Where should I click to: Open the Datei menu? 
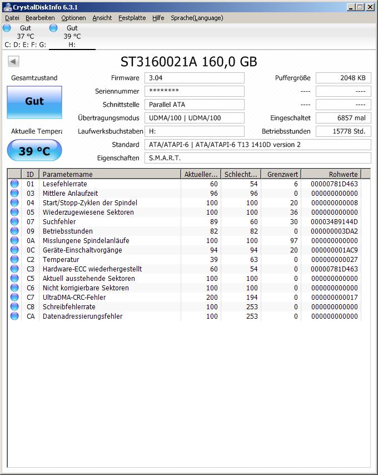(12, 18)
